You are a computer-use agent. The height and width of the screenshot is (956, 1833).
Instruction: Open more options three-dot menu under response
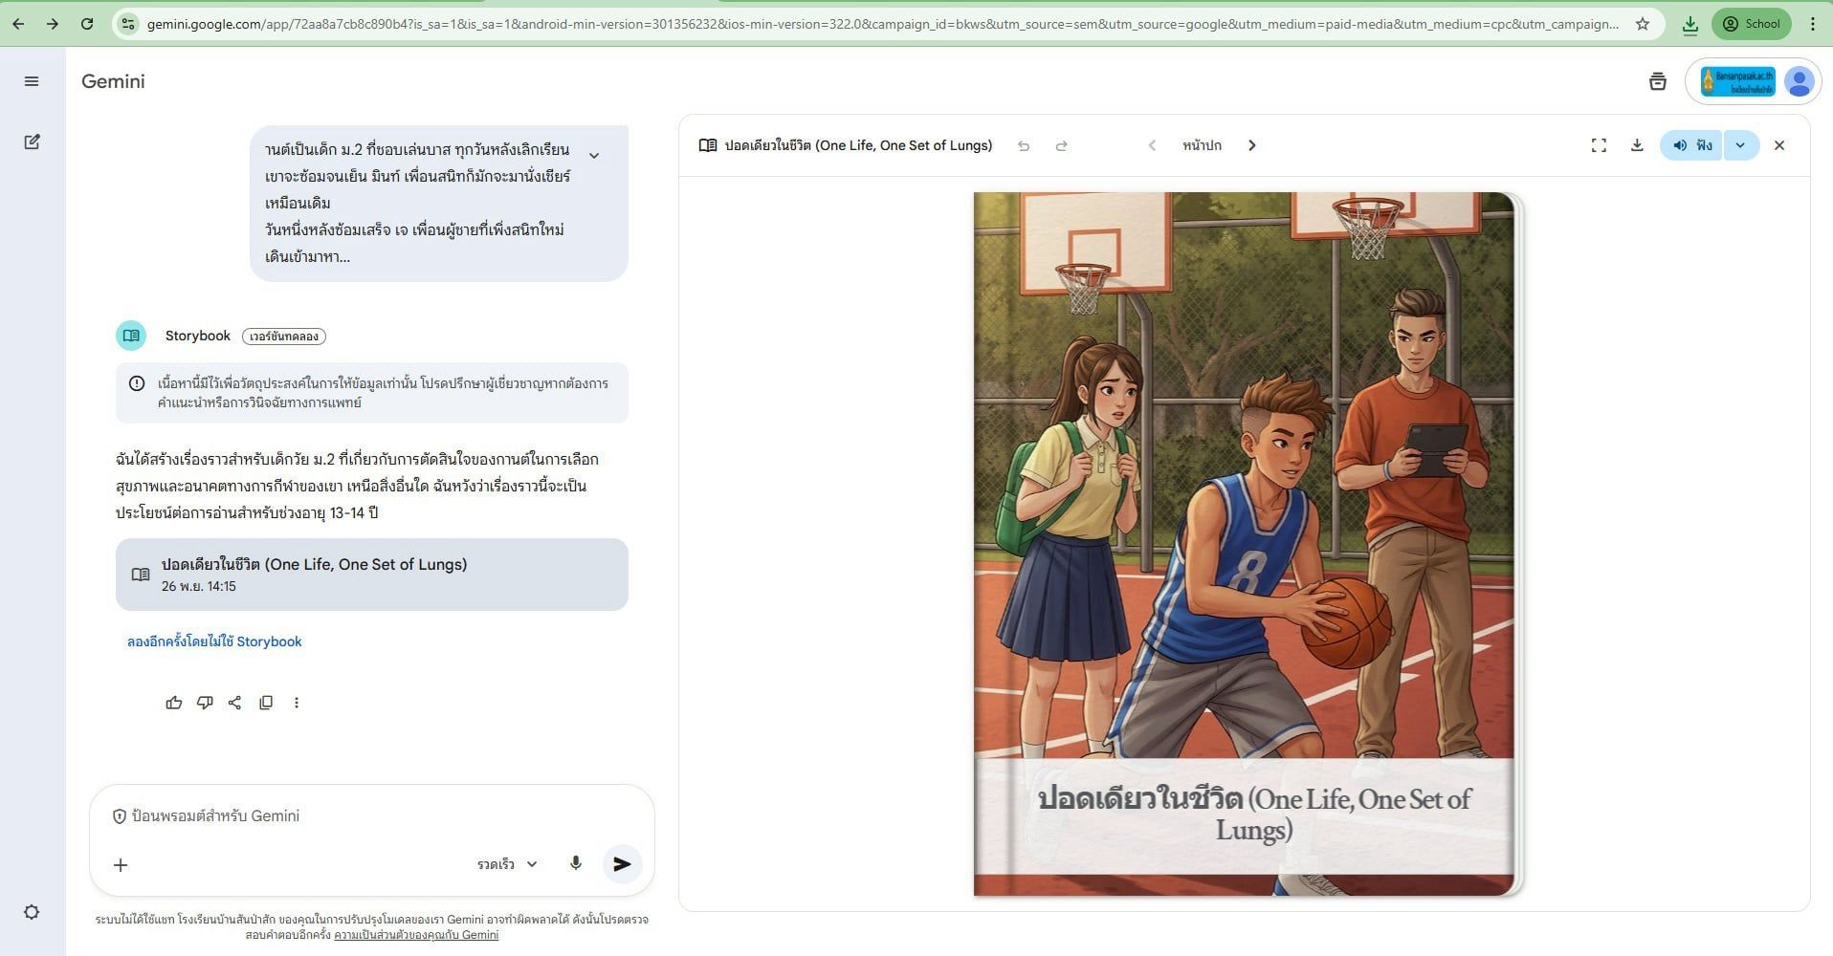[297, 703]
